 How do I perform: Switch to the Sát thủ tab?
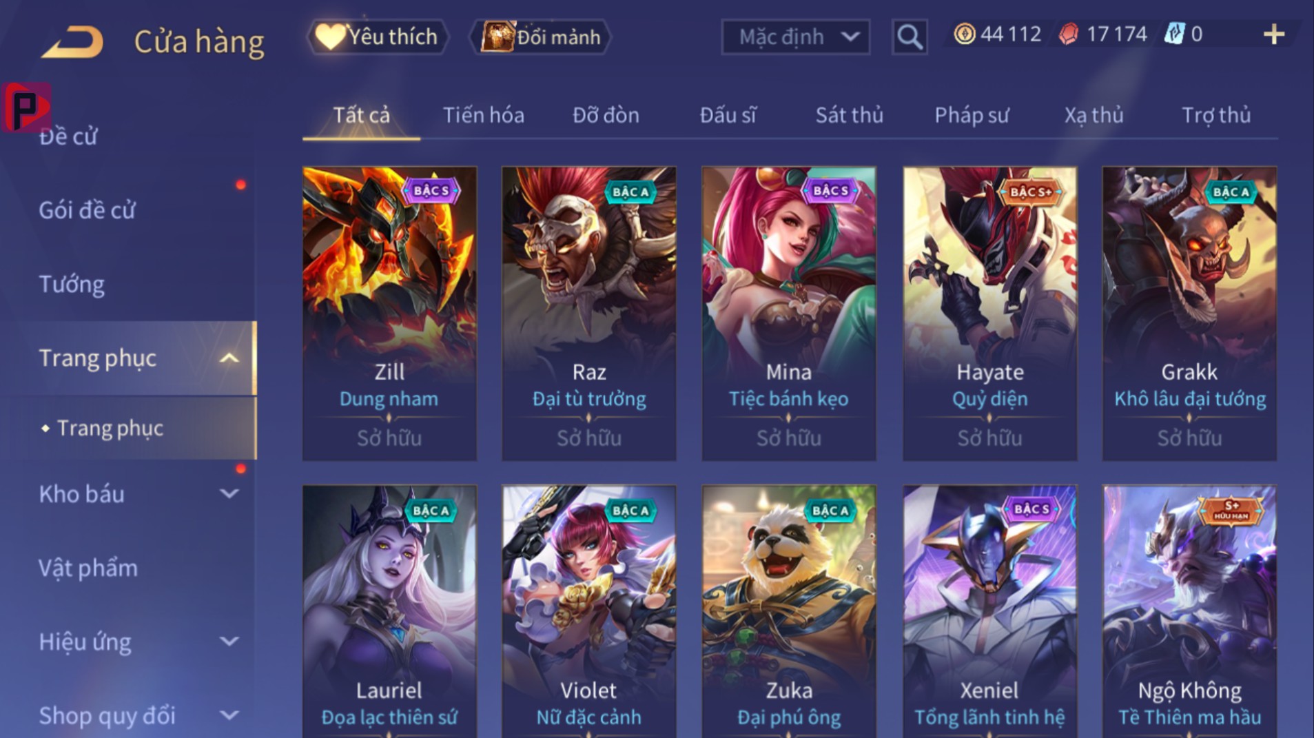tap(849, 115)
